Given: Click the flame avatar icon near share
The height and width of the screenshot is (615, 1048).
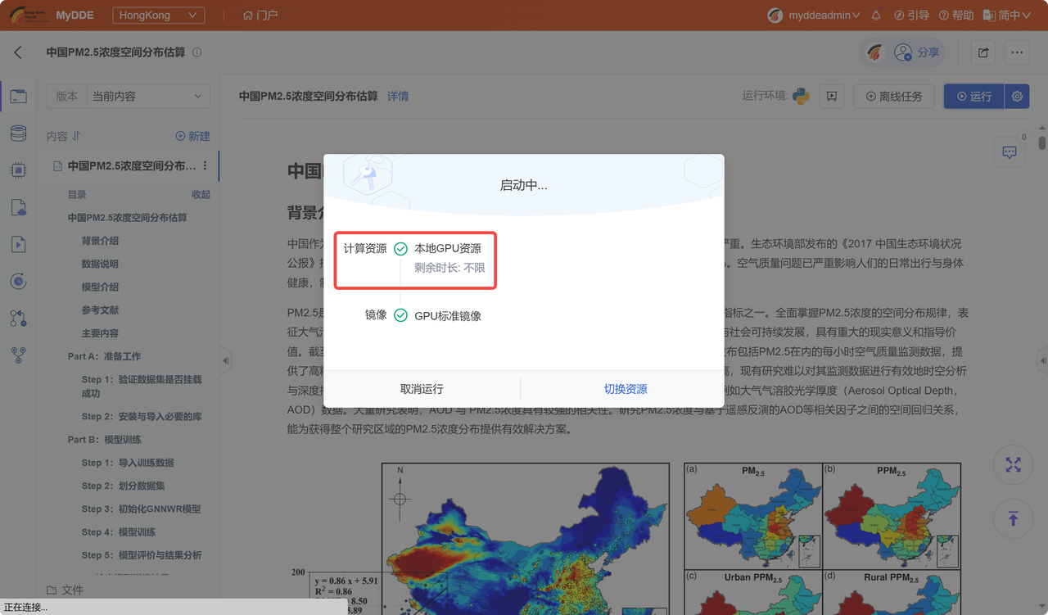Looking at the screenshot, I should click(874, 52).
